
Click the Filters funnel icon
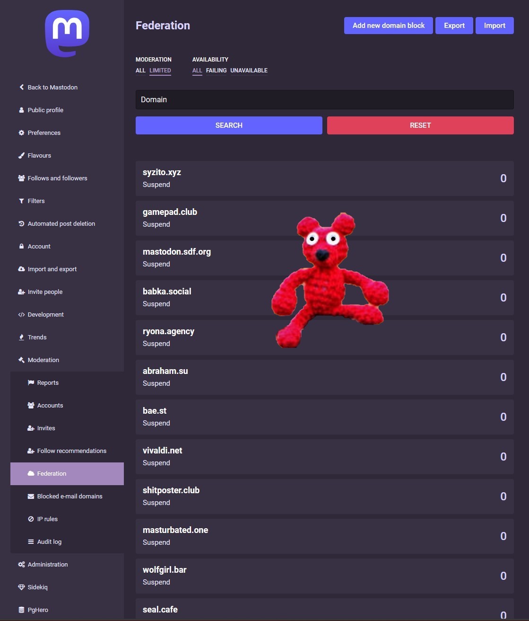[x=21, y=201]
